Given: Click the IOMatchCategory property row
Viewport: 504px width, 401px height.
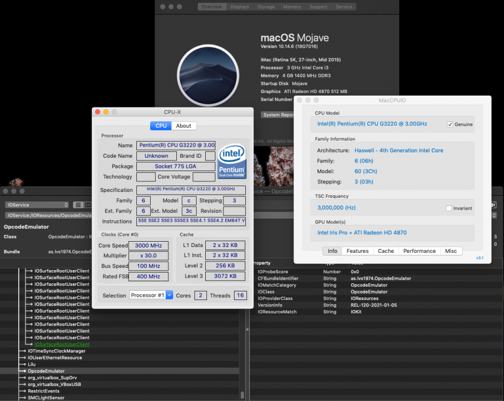Looking at the screenshot, I should (x=377, y=285).
